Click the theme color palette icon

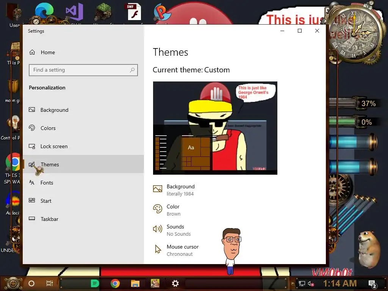click(x=158, y=209)
